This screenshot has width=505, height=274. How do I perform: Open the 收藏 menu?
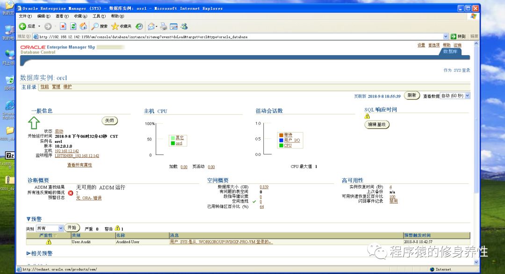pos(80,16)
